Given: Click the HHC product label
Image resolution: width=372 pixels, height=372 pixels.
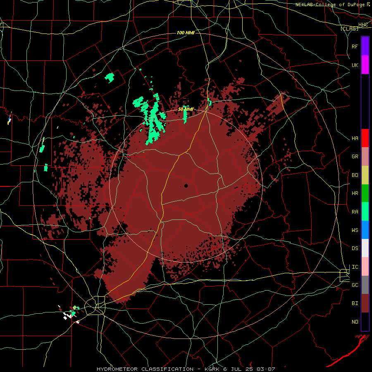Looking at the screenshot, I should (x=363, y=25).
